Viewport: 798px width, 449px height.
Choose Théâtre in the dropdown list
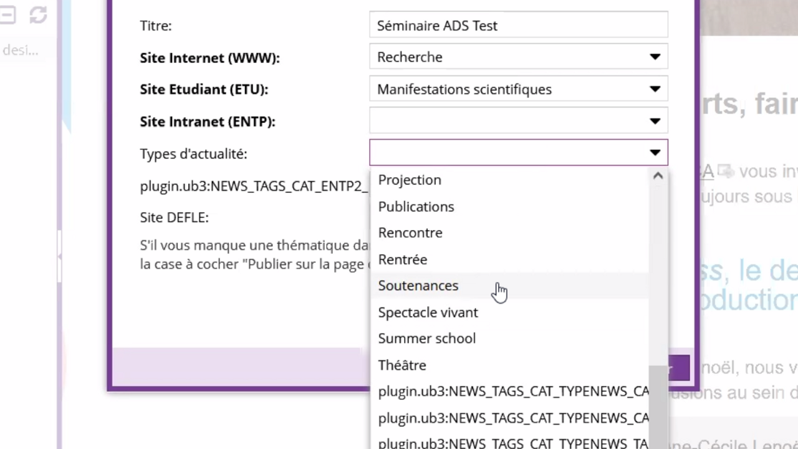click(402, 365)
